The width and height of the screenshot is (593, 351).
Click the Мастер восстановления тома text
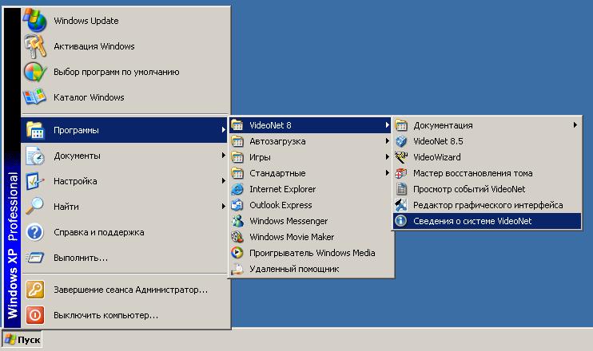tap(473, 173)
